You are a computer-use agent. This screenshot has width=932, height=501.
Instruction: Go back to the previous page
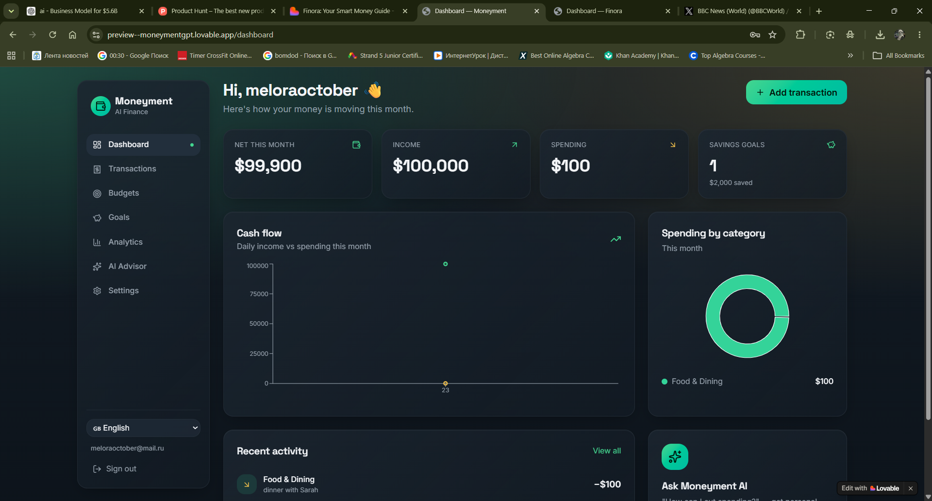(13, 34)
